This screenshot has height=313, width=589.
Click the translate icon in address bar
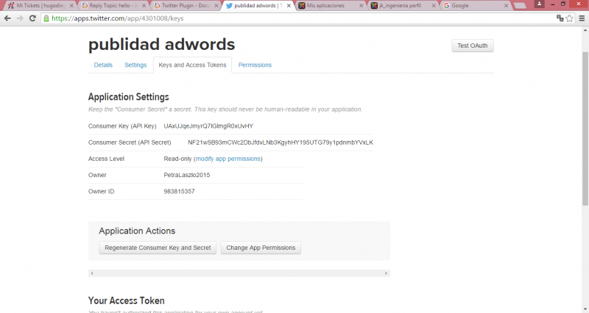click(560, 18)
